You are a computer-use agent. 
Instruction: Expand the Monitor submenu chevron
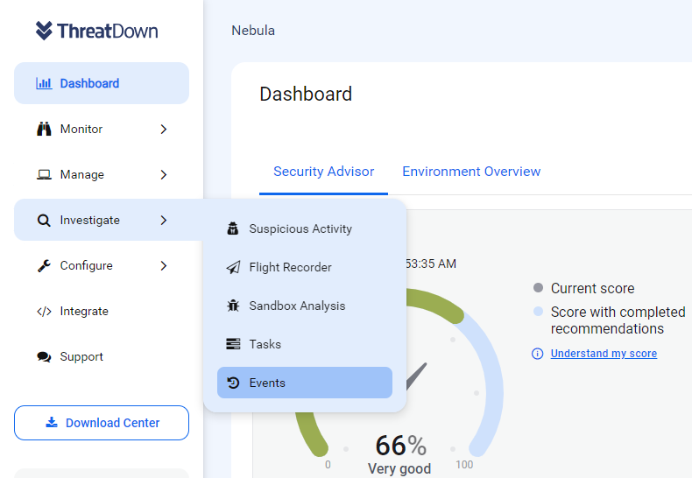[164, 130]
